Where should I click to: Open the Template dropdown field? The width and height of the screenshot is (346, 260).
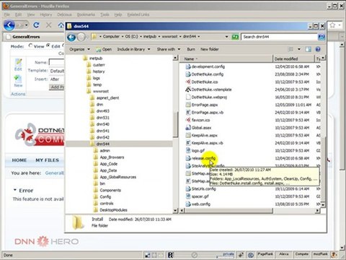(57, 71)
